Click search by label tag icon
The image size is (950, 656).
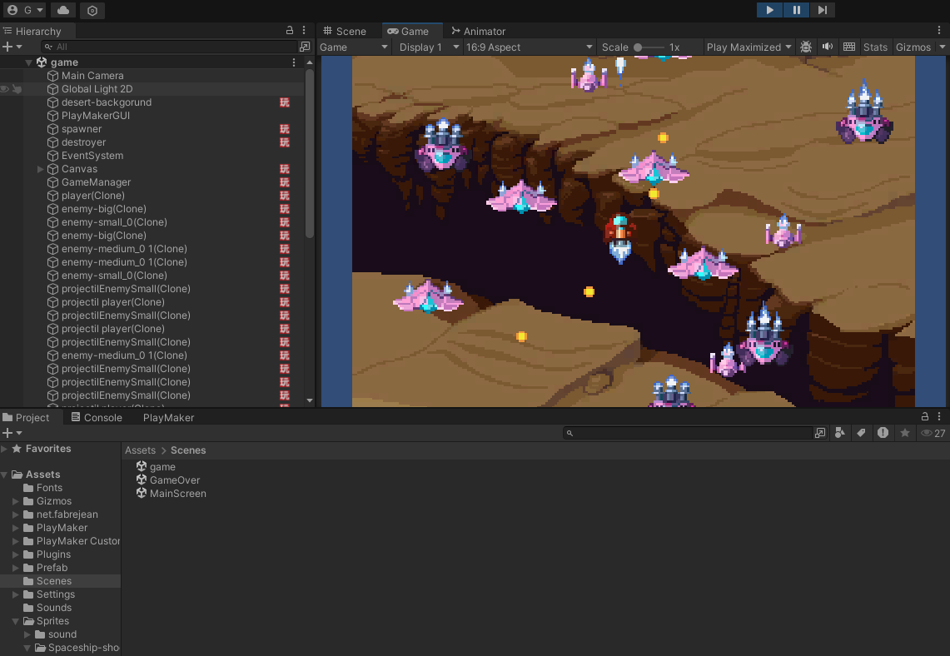click(861, 433)
